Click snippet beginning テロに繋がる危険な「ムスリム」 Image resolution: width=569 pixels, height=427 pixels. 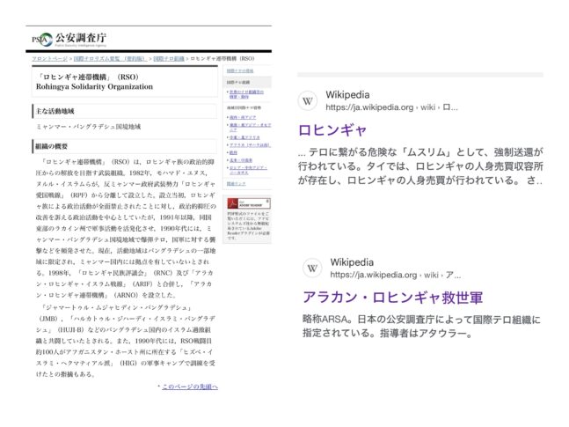(x=420, y=166)
